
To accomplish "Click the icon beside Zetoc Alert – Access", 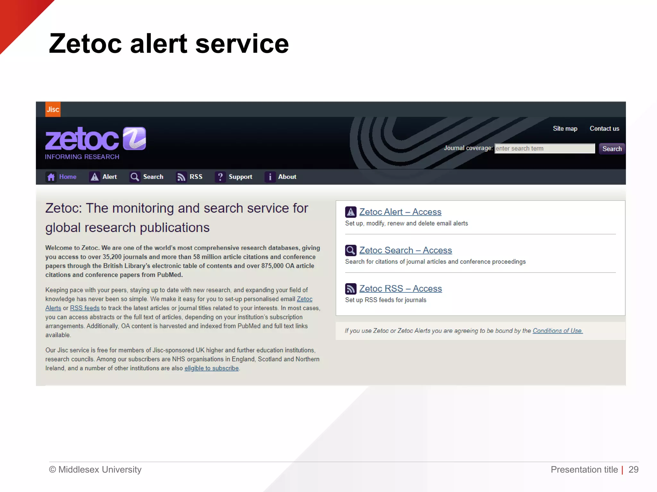I will coord(351,212).
